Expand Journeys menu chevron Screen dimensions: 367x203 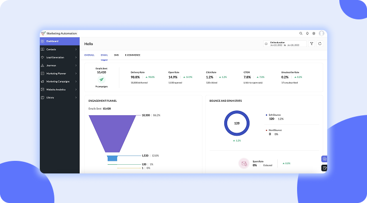pyautogui.click(x=76, y=65)
